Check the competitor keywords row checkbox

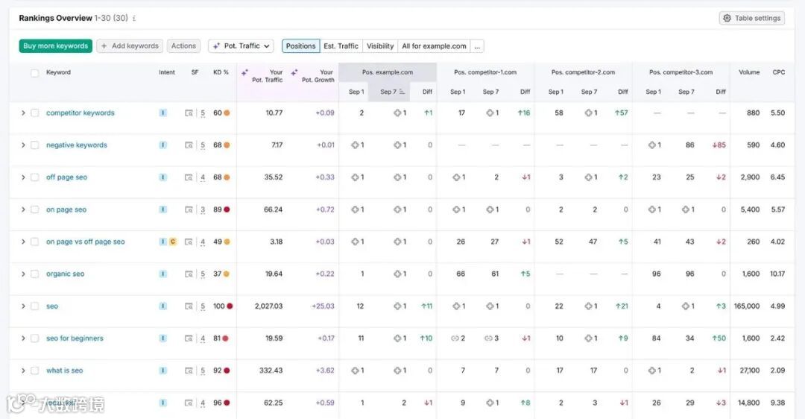click(34, 113)
